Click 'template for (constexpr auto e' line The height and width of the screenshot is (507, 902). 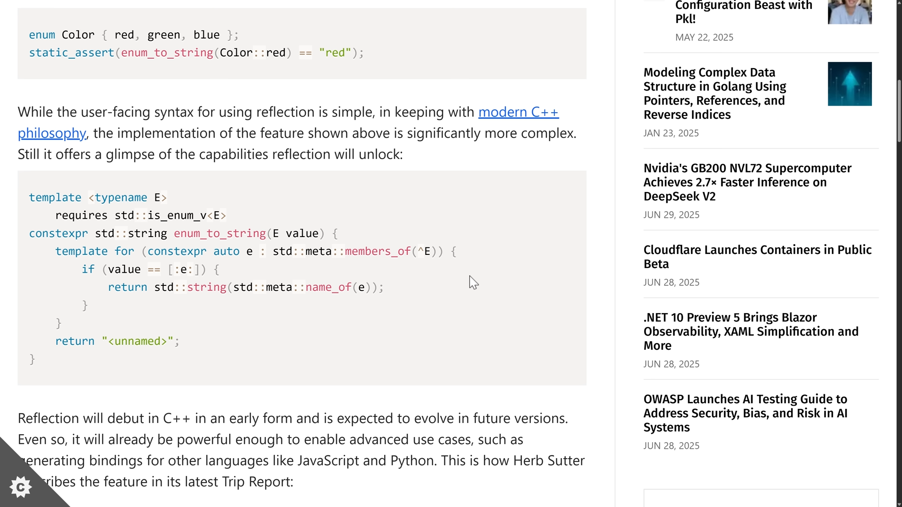click(x=256, y=252)
